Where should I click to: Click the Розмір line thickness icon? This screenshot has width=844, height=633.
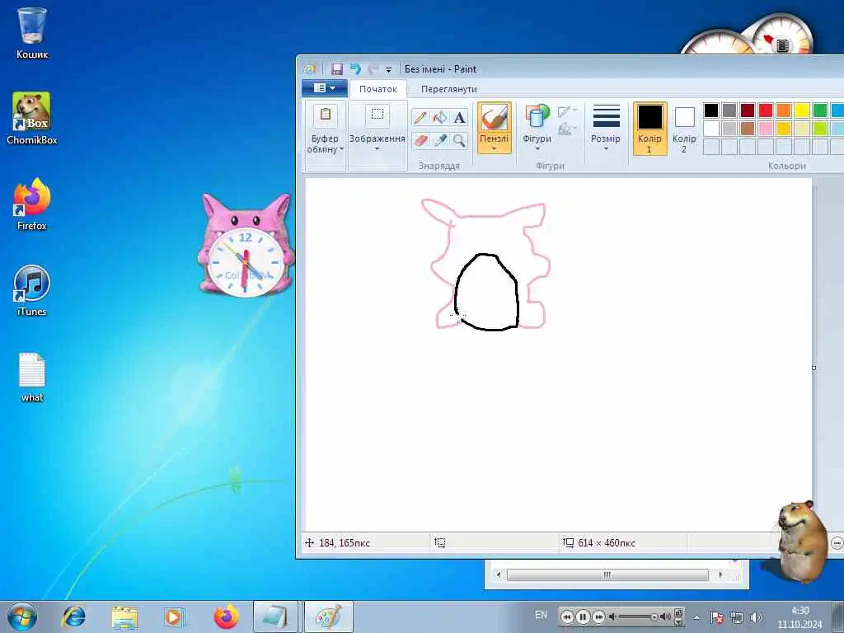coord(606,116)
